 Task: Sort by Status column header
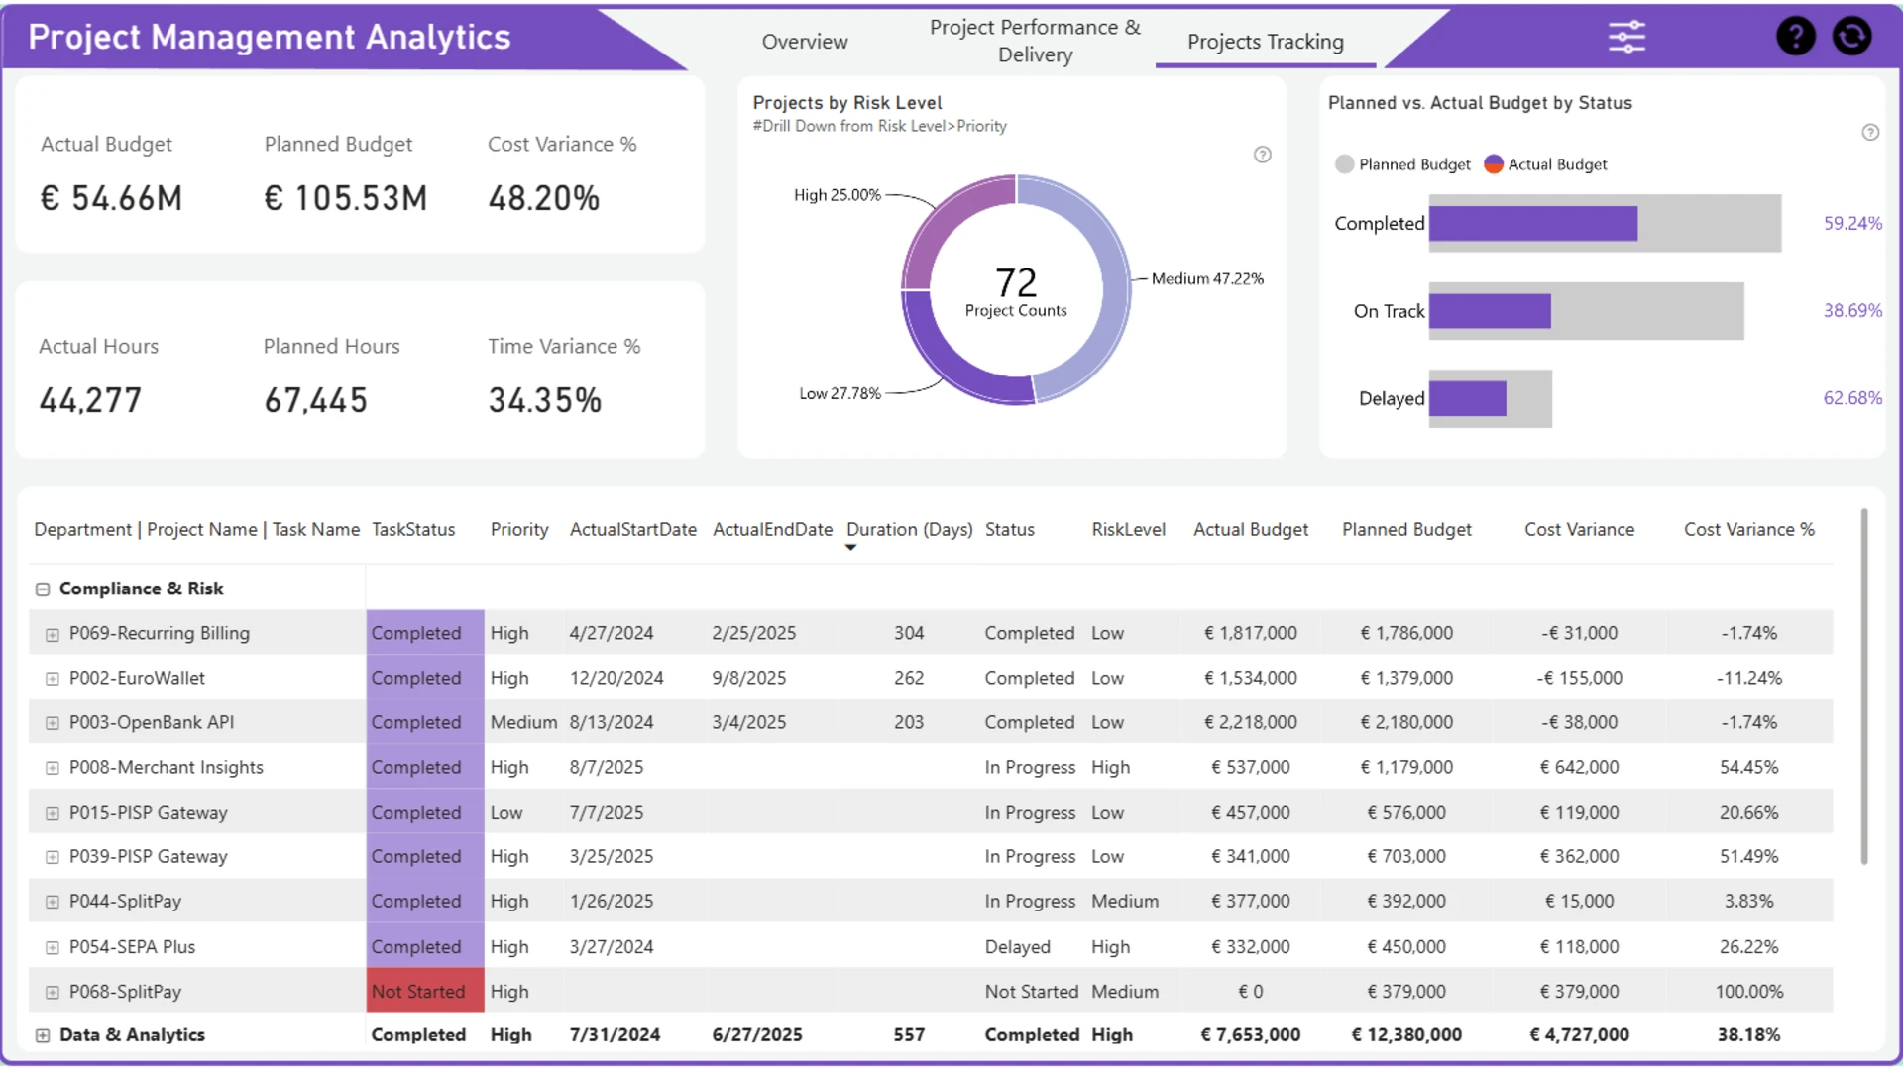click(1009, 530)
